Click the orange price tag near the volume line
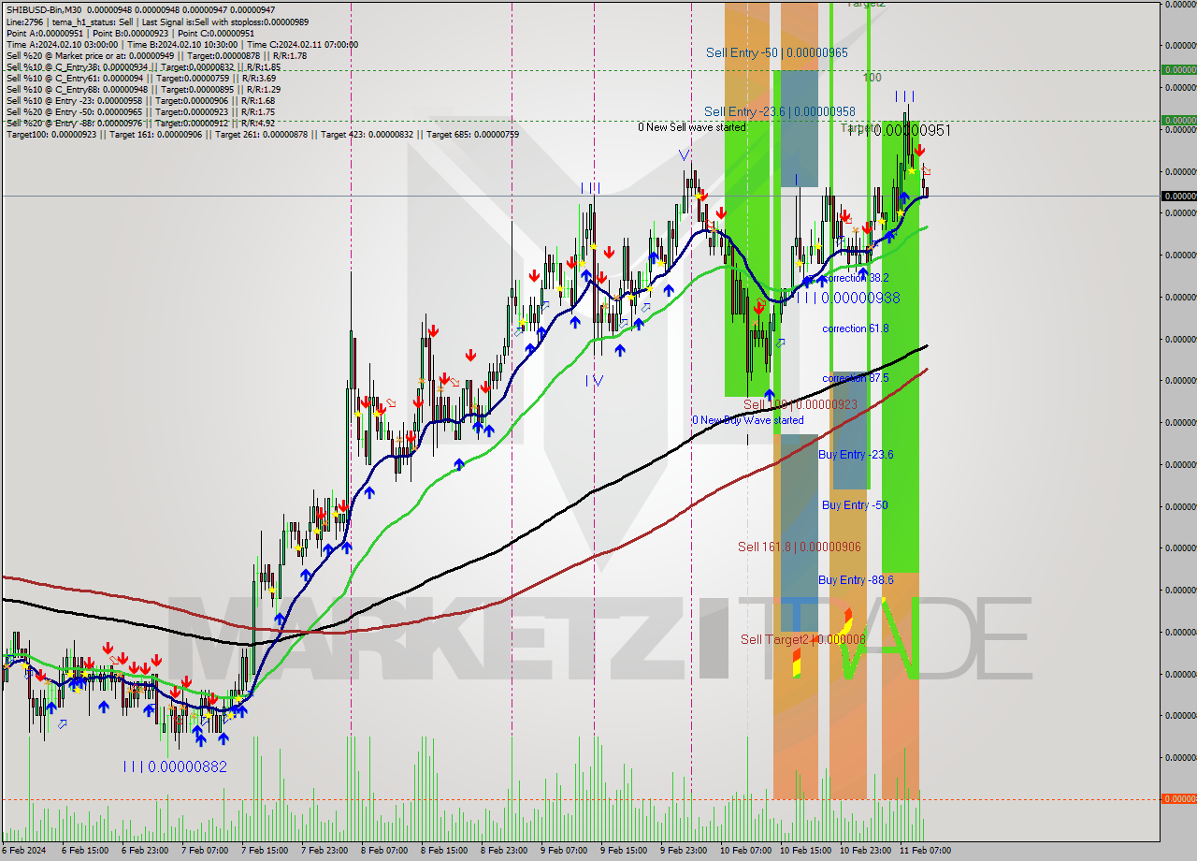Viewport: 1197px width, 861px height. click(x=1178, y=798)
